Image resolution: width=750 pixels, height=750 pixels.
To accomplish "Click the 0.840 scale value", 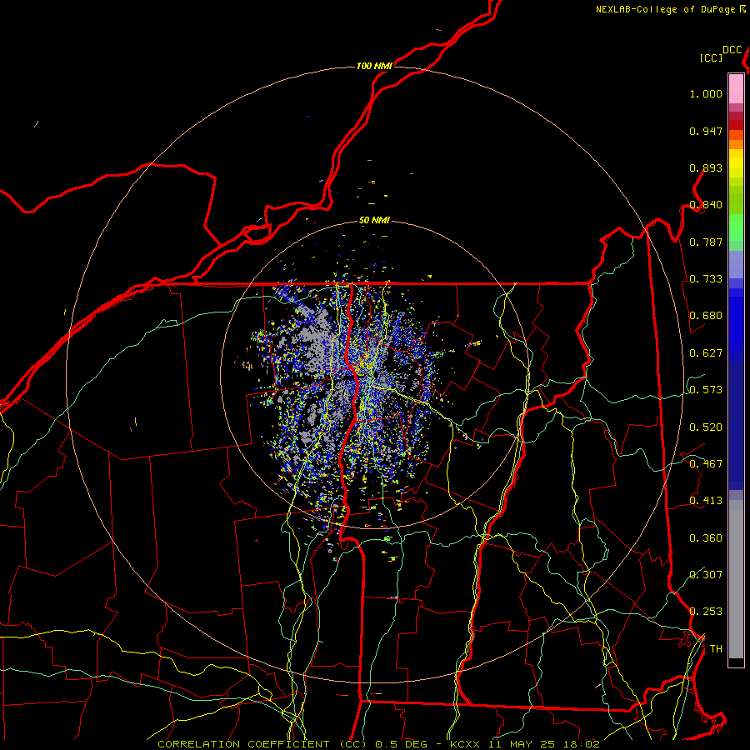I will pos(706,205).
